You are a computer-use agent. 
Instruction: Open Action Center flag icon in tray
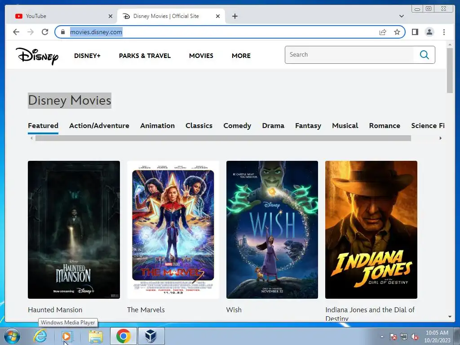393,336
